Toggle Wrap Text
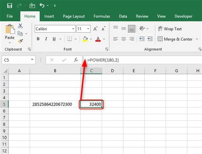This screenshot has width=202, height=154. [170, 29]
